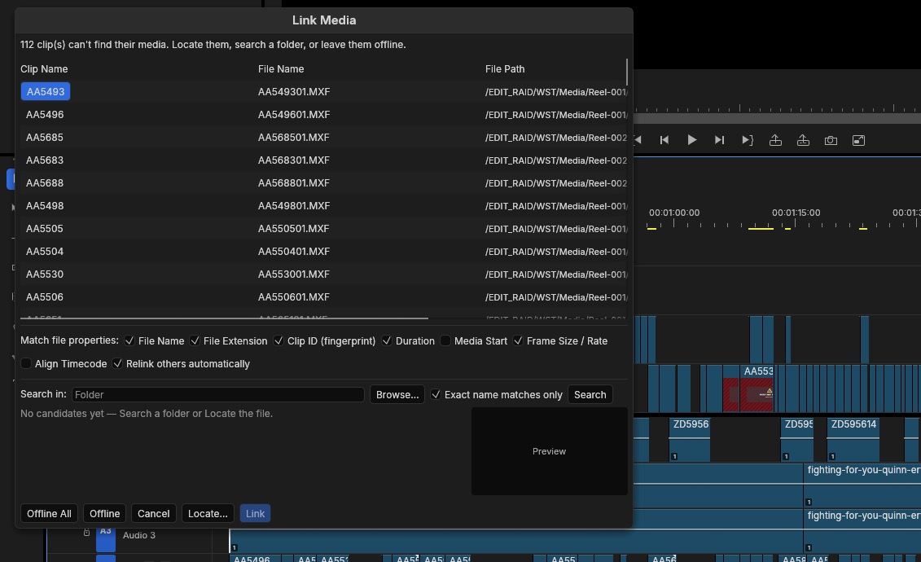Image resolution: width=921 pixels, height=562 pixels.
Task: Click the A3 track target button
Action: [x=106, y=538]
